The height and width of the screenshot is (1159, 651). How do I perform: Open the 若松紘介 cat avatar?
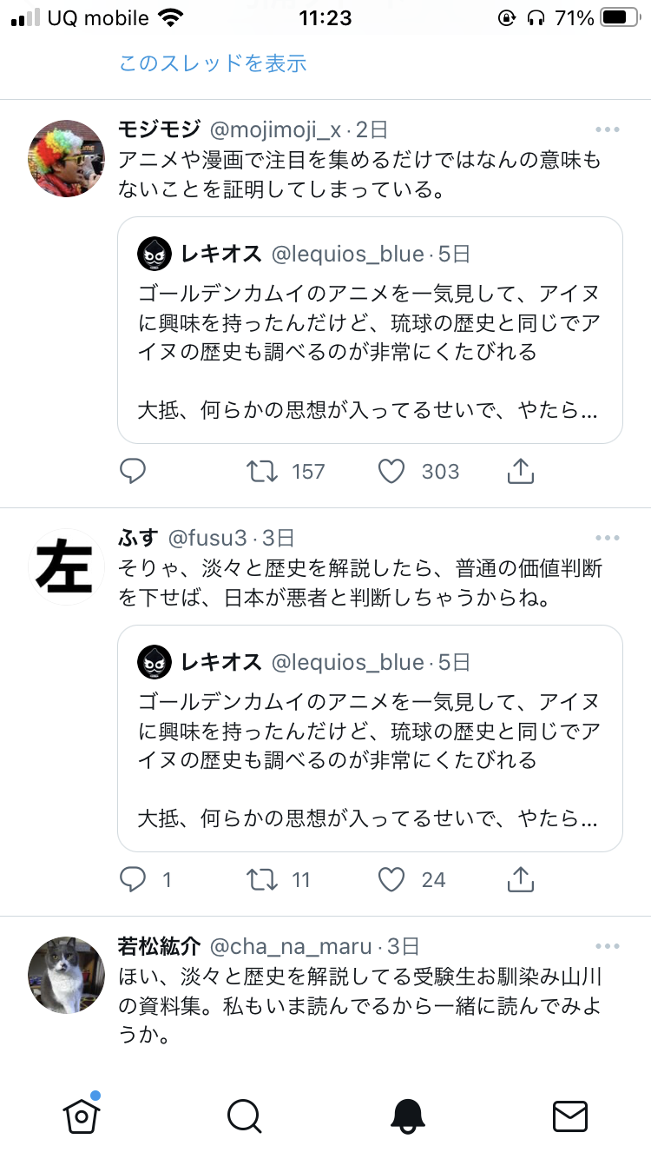tap(67, 975)
